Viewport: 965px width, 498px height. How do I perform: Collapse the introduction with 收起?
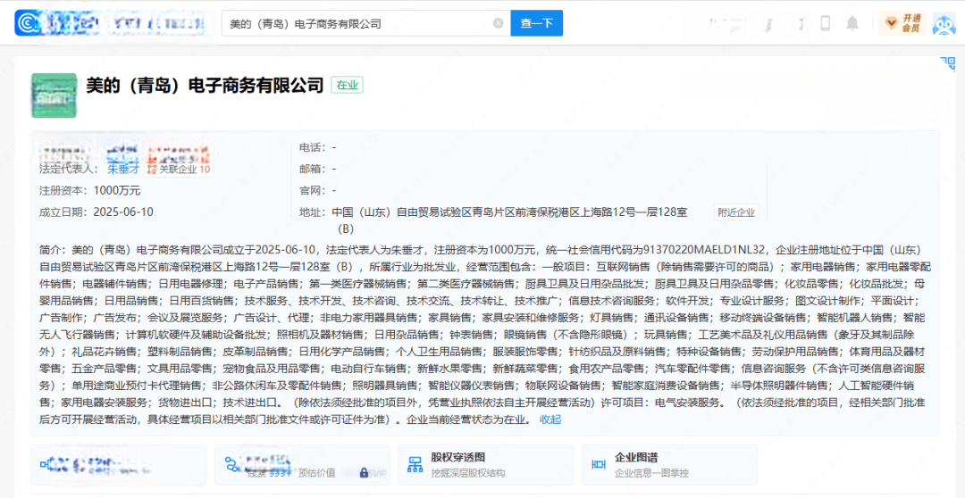550,420
